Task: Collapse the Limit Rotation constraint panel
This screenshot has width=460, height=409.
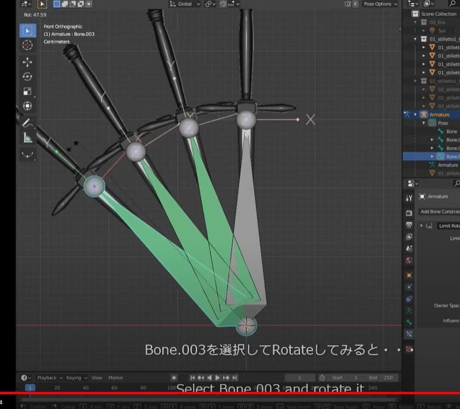Action: (422, 226)
